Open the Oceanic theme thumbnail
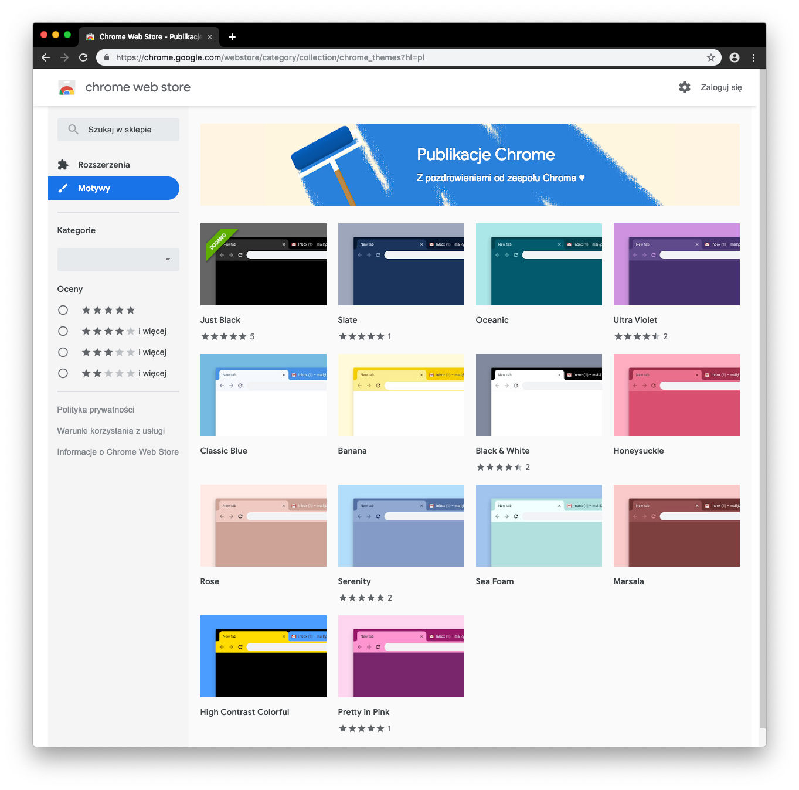 (539, 264)
